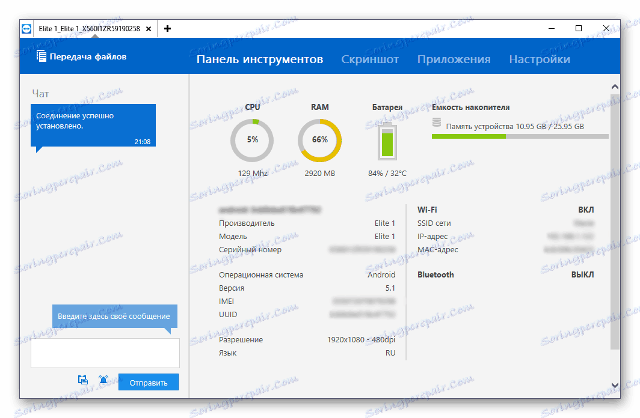The height and width of the screenshot is (418, 640).
Task: Click the file transfer document icon
Action: pyautogui.click(x=42, y=56)
